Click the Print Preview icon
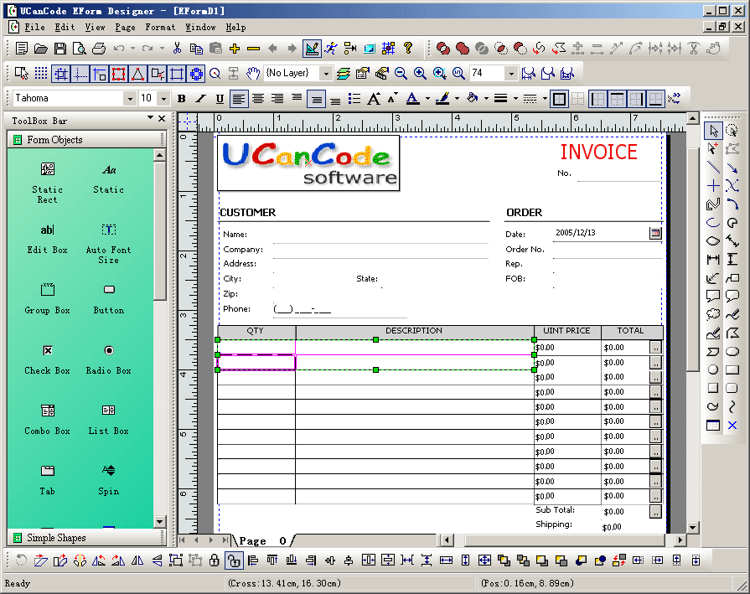 79,49
